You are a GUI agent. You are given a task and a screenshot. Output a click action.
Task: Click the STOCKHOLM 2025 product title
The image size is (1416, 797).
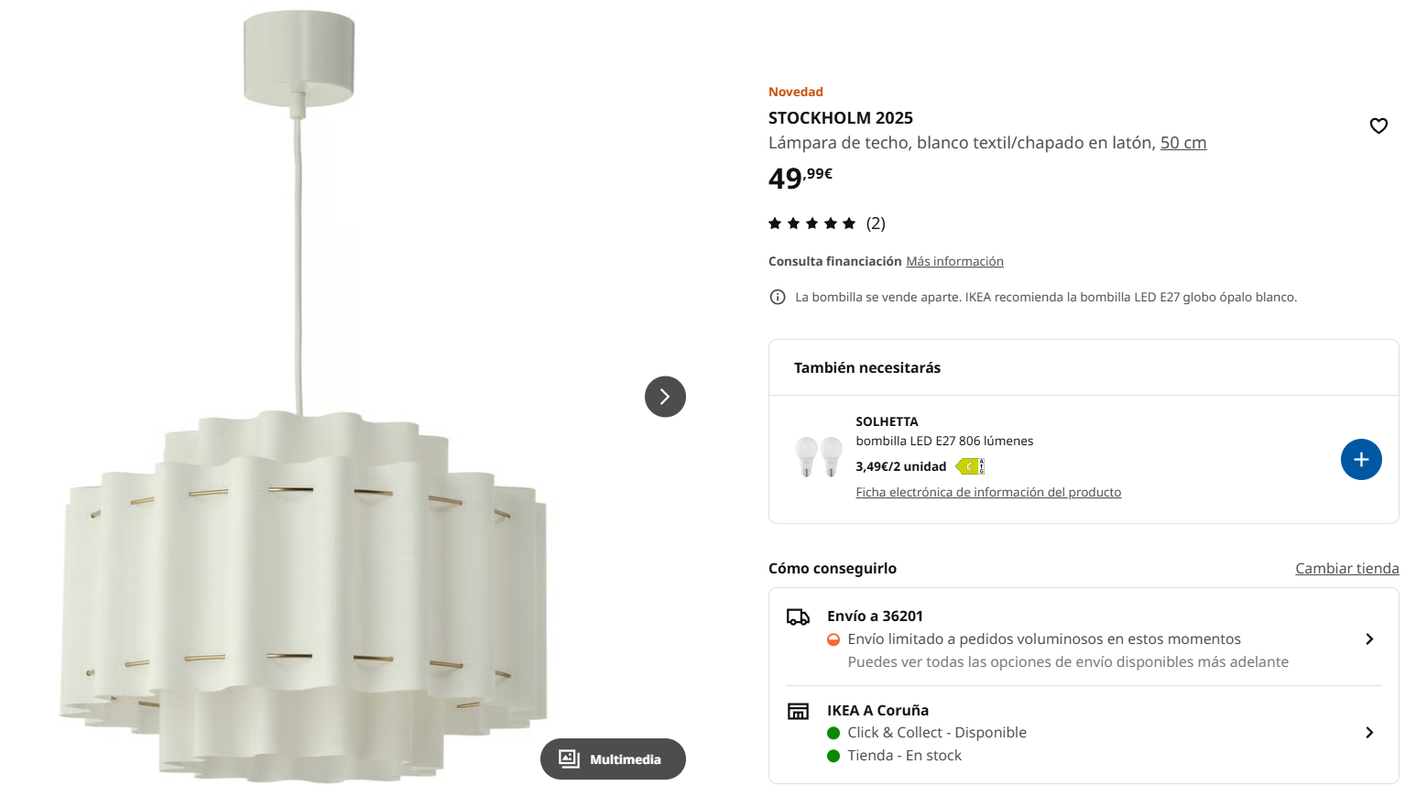click(x=840, y=118)
